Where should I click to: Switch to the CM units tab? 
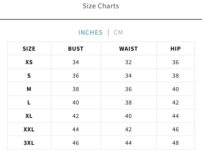tap(118, 33)
